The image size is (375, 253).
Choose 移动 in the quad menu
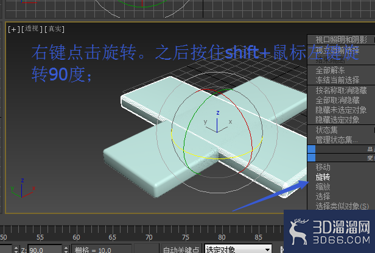tap(323, 167)
